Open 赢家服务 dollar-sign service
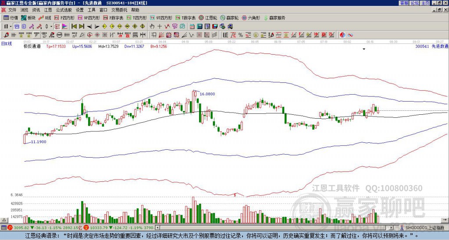This screenshot has width=449, height=240. coord(274,18)
